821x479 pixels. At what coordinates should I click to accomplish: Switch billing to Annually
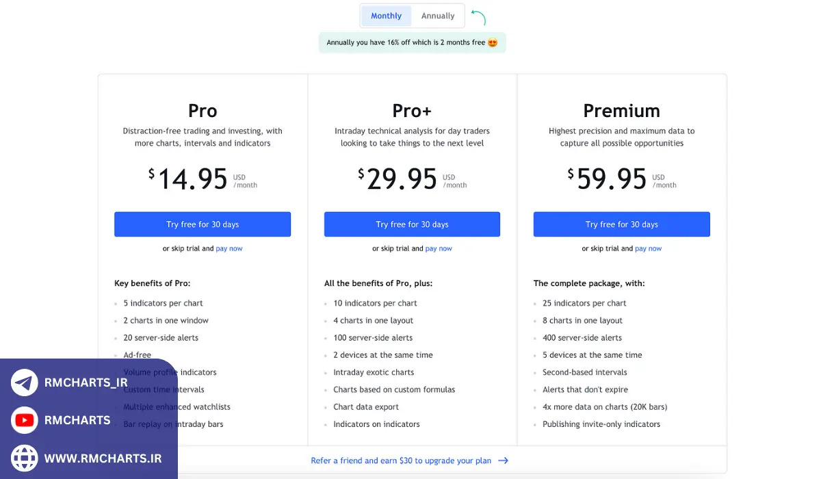438,16
